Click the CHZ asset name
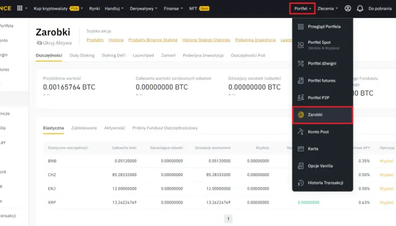The width and height of the screenshot is (396, 226). tap(52, 175)
